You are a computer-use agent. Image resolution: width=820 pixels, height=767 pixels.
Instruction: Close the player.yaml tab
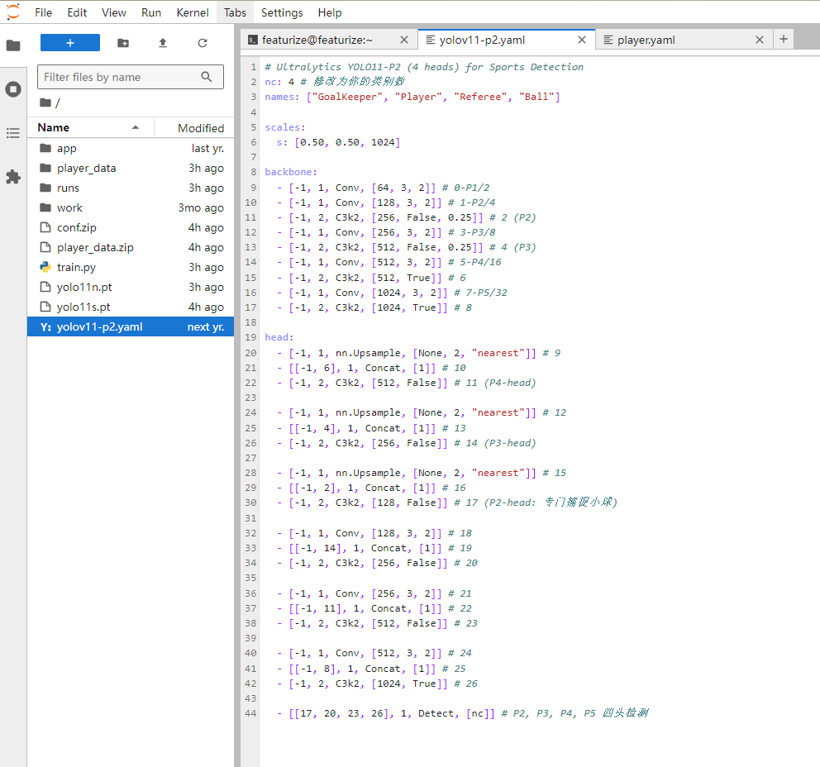(760, 40)
